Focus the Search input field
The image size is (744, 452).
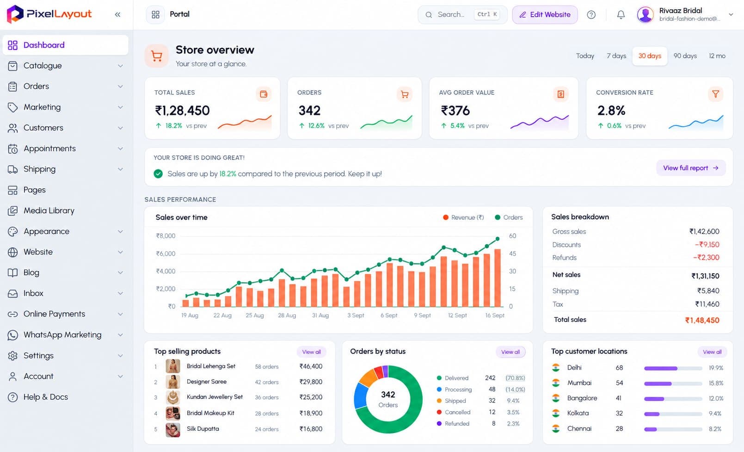[x=462, y=15]
